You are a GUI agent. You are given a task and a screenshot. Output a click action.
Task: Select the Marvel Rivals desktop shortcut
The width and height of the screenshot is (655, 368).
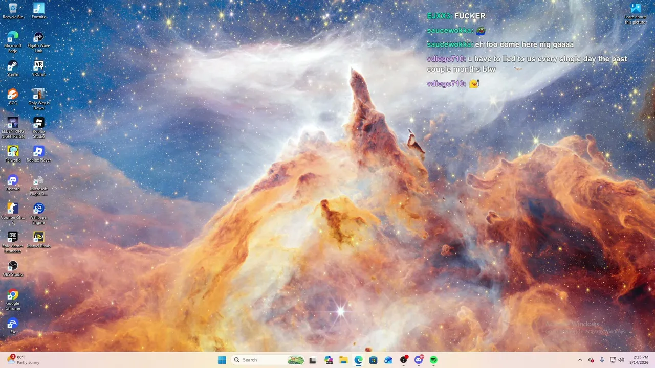point(39,240)
